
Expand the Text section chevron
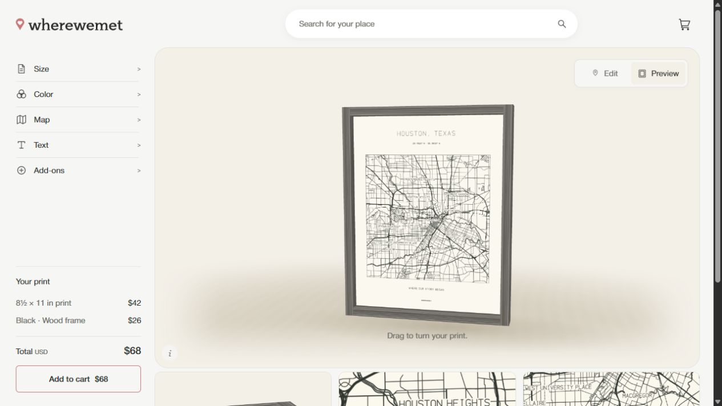click(x=139, y=145)
